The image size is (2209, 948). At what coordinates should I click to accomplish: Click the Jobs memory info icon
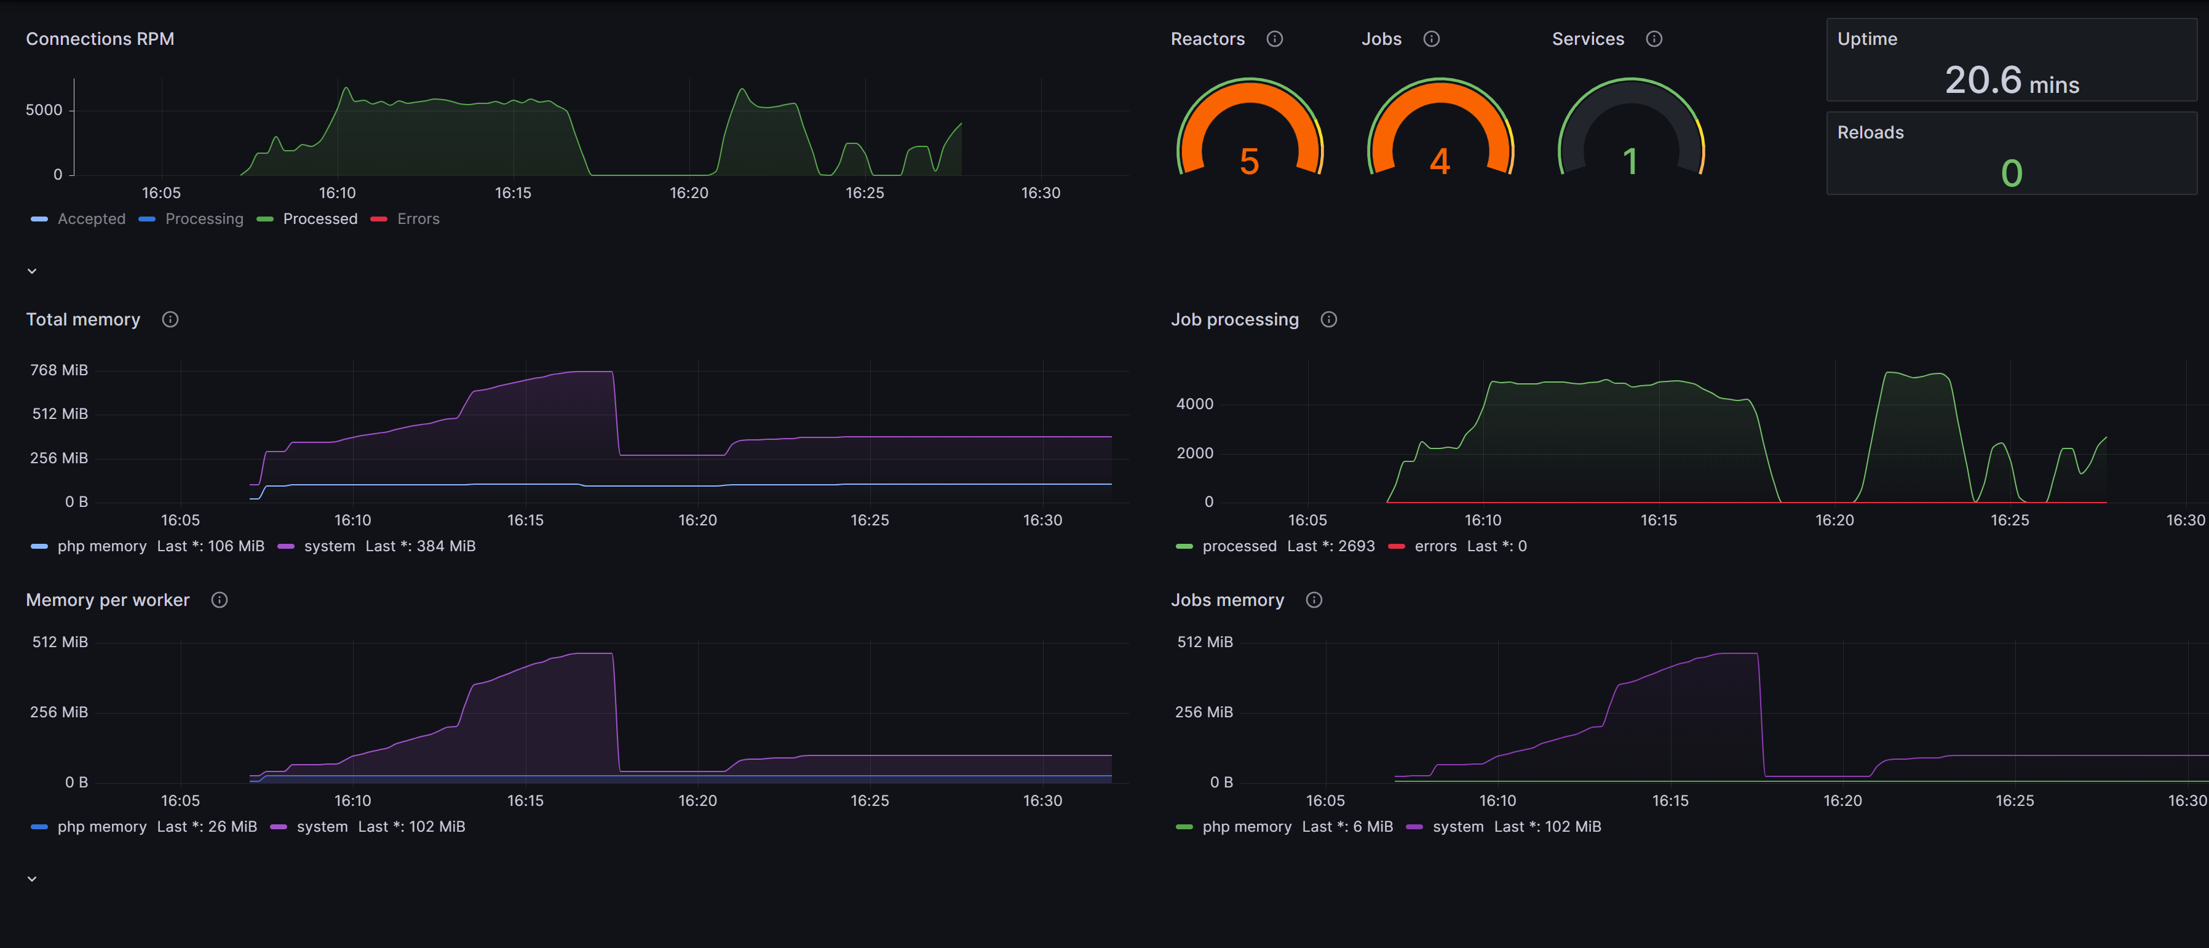1314,600
